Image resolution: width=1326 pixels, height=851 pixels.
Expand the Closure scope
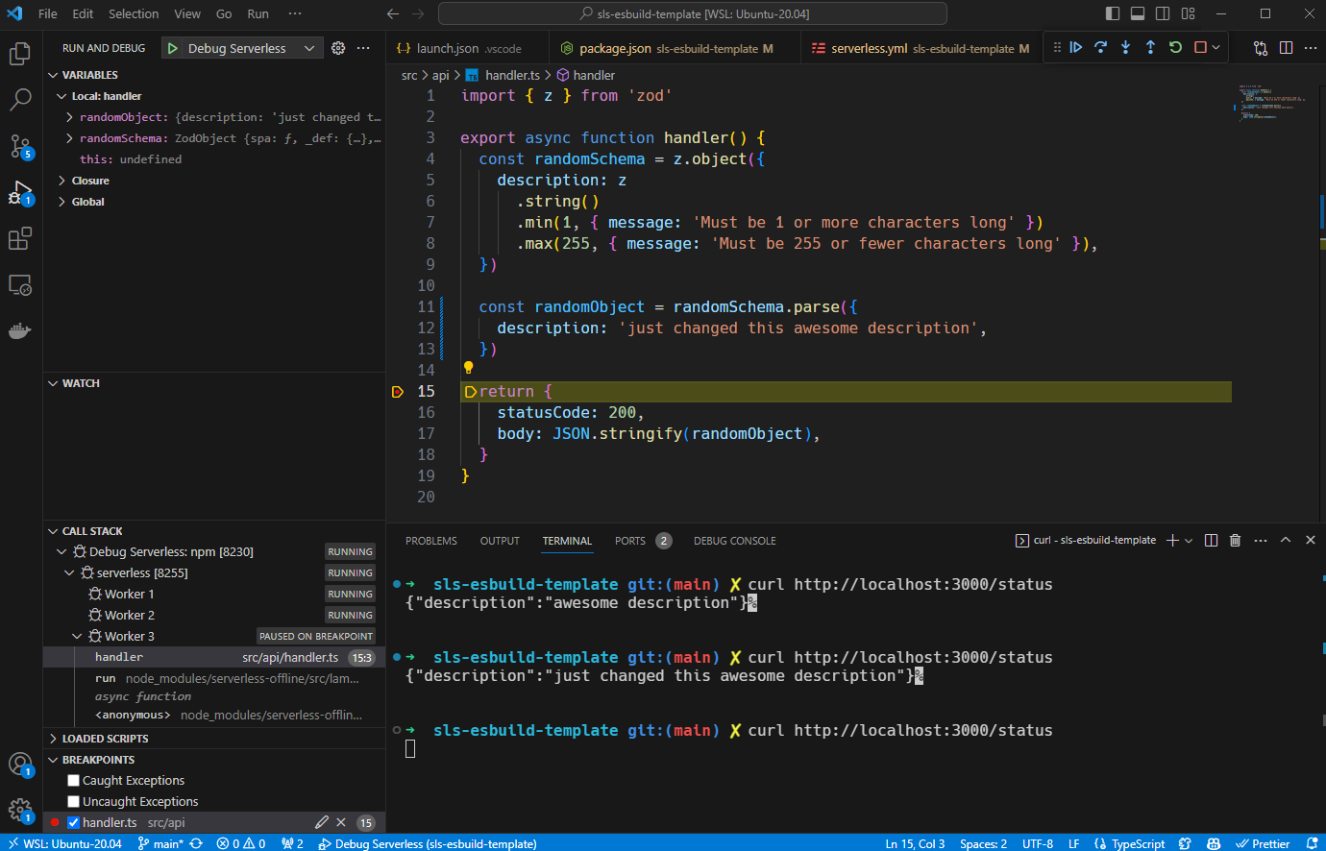(61, 181)
